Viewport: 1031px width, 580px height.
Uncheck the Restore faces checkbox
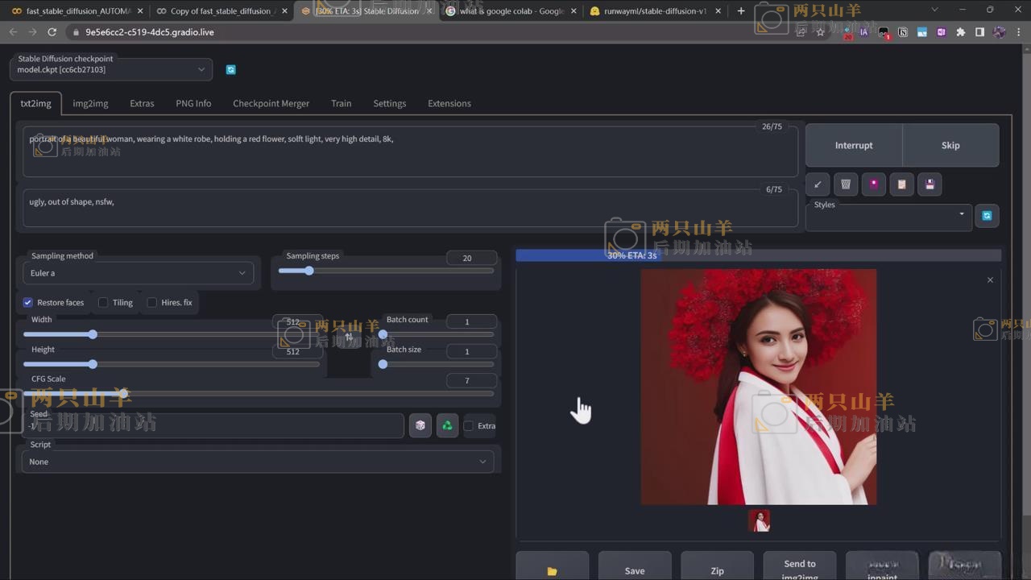[x=28, y=303]
